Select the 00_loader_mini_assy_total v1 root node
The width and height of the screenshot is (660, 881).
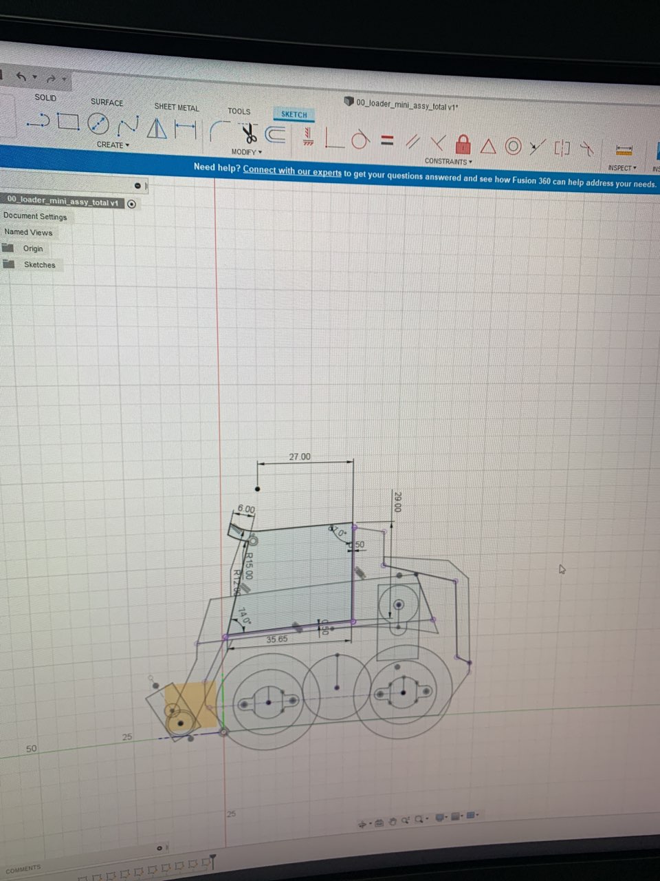pos(63,202)
